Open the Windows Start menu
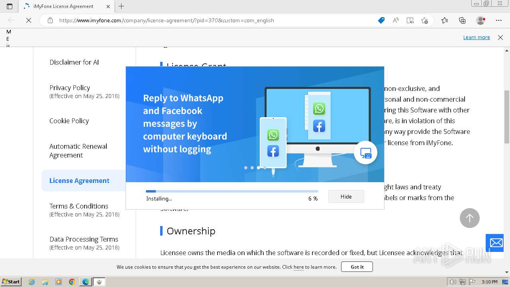 [x=11, y=282]
